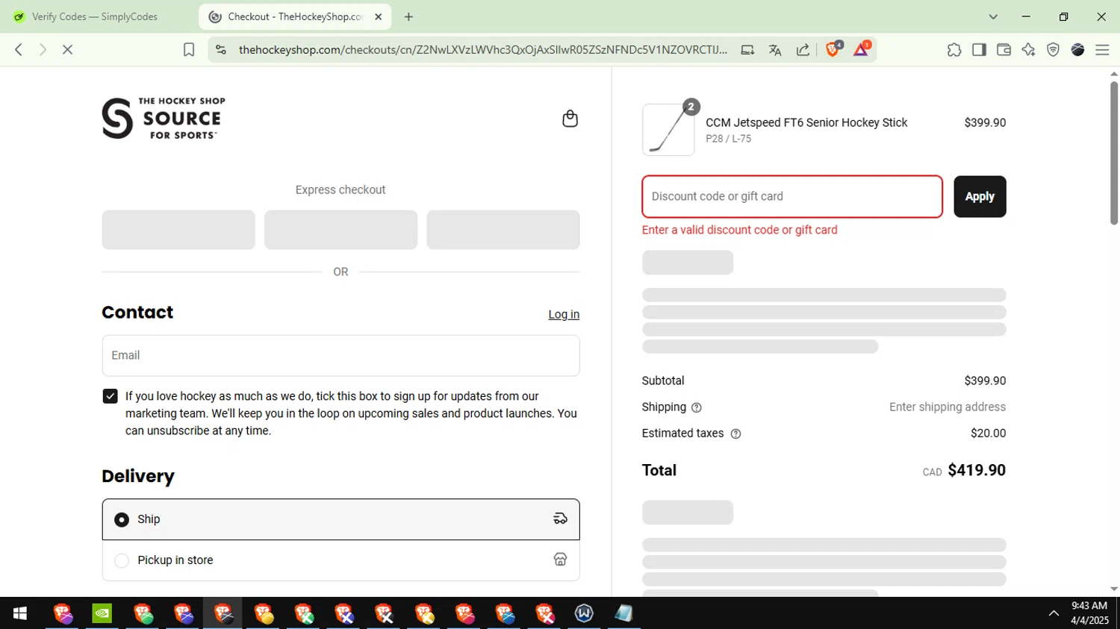Screen dimensions: 1120x629
Task: Click the Apply discount button
Action: coord(980,196)
